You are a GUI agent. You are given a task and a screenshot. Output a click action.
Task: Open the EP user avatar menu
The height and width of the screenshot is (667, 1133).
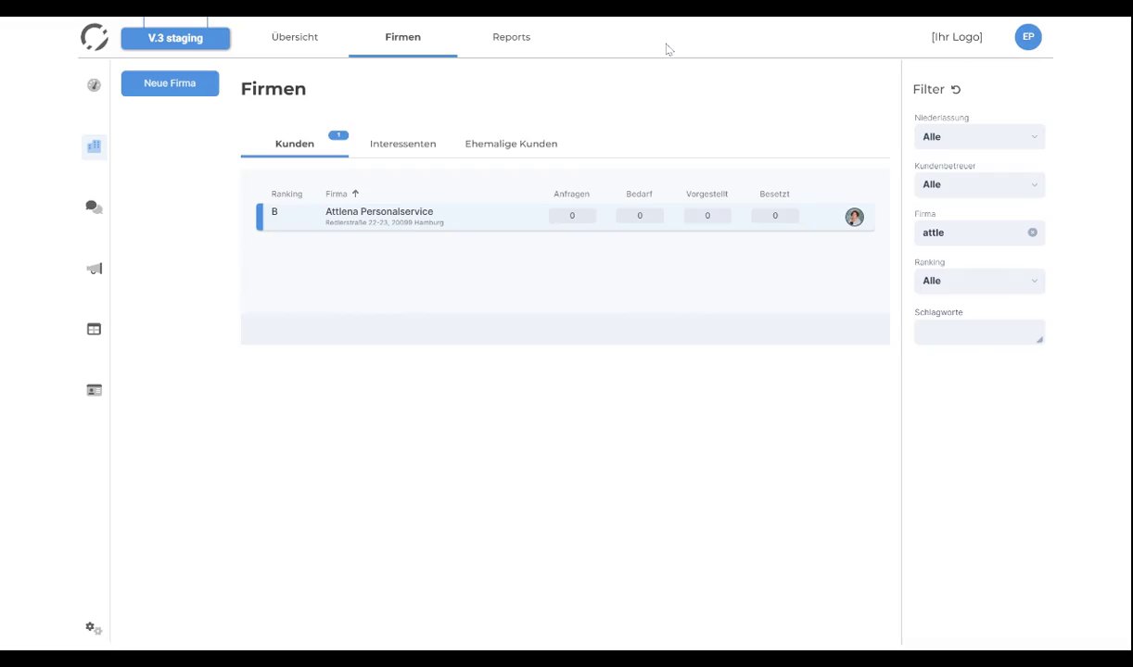tap(1028, 37)
